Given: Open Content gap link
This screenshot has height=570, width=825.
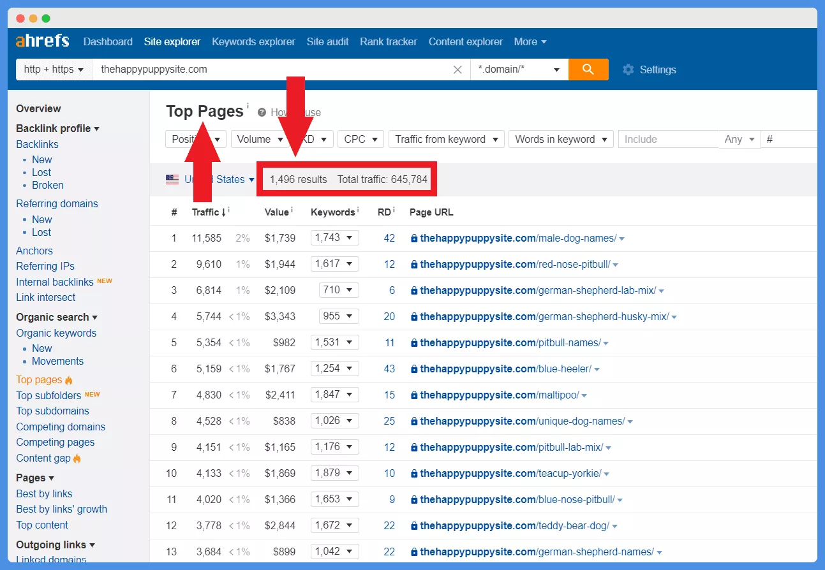Looking at the screenshot, I should [x=43, y=458].
